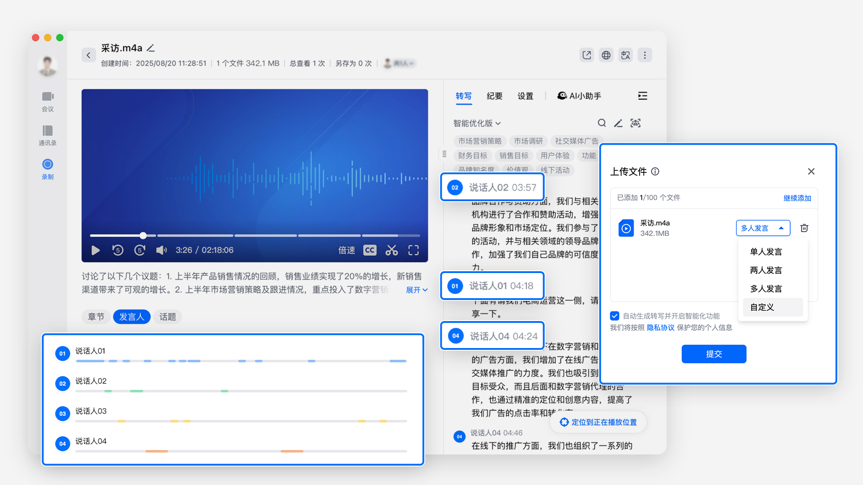This screenshot has height=485, width=863.
Task: Click 说话人04 speaking timeline bar
Action: (x=241, y=451)
